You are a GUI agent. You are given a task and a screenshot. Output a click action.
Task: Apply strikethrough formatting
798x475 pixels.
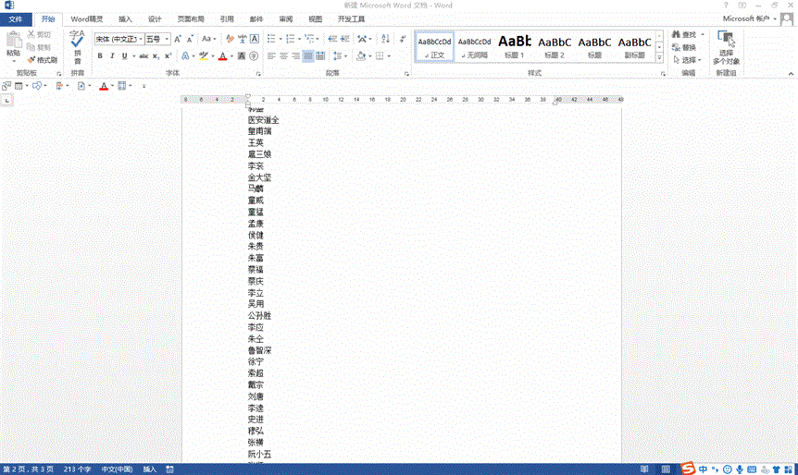click(143, 56)
